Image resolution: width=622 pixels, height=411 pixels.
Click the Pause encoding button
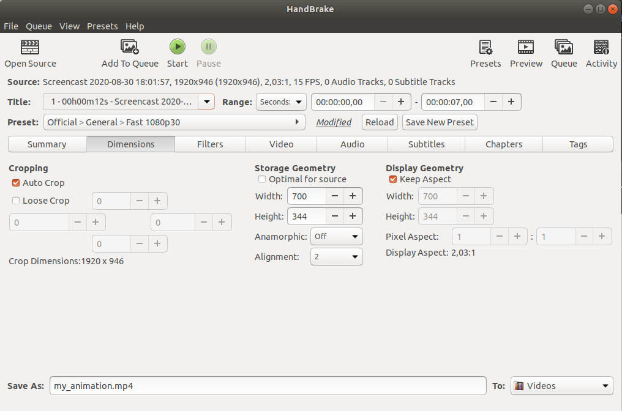click(209, 46)
